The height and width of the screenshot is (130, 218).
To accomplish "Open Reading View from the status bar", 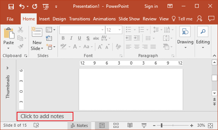I will 130,125.
